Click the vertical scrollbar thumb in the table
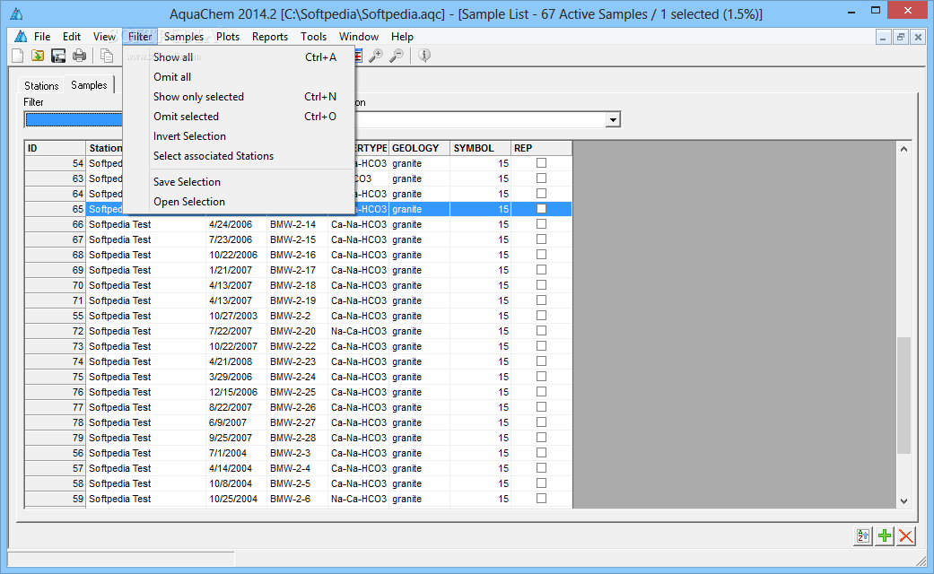 click(x=903, y=396)
